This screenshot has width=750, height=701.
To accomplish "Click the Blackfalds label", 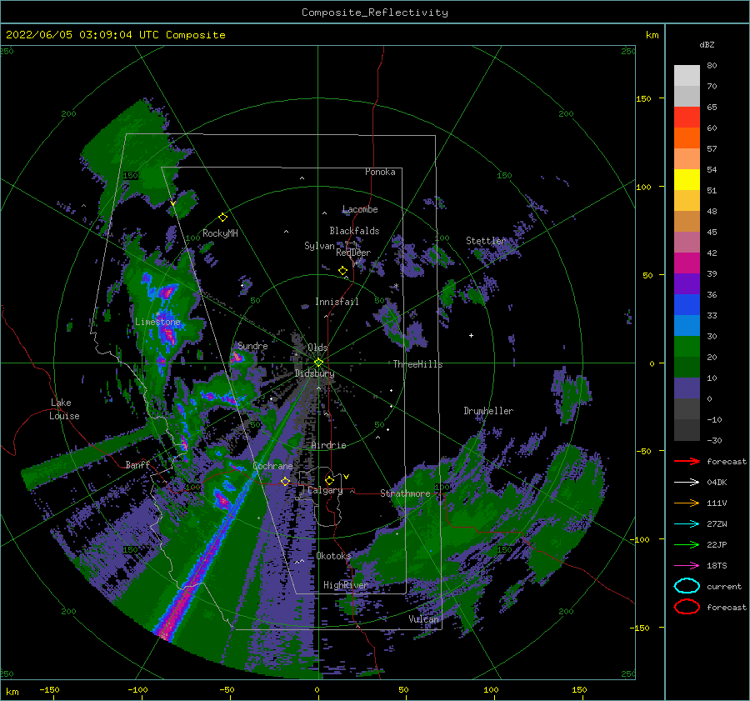I will click(x=354, y=231).
